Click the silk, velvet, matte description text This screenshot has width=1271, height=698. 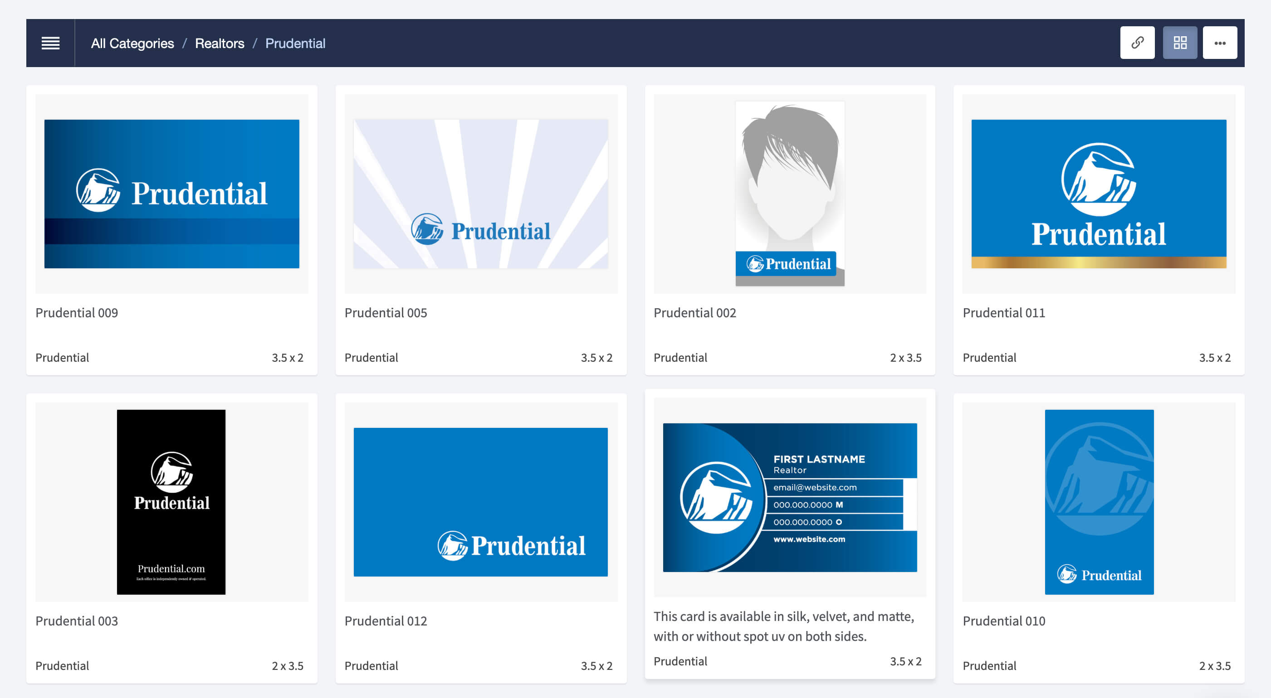coord(783,626)
